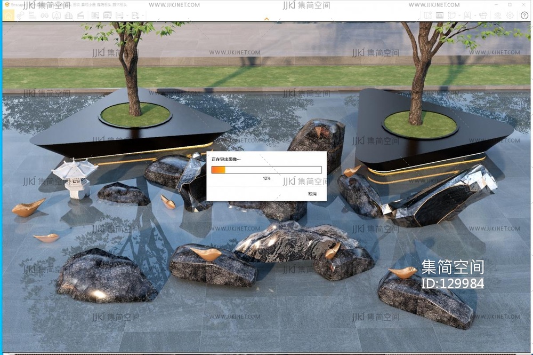The height and width of the screenshot is (355, 533).
Task: Open the video editor icon
Action: pos(81,15)
